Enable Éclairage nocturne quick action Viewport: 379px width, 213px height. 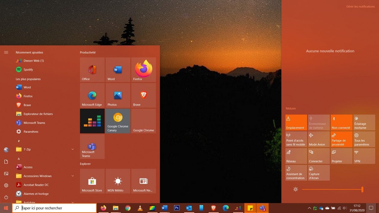[364, 122]
